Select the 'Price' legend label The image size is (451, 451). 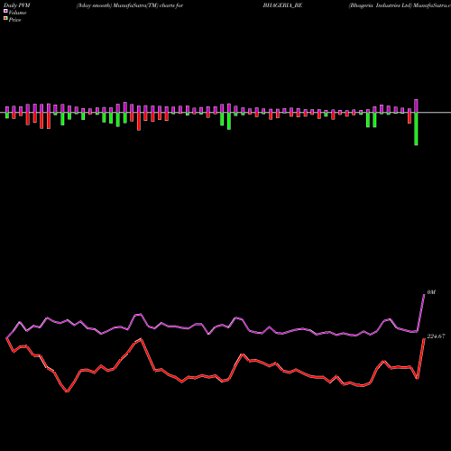[14, 20]
